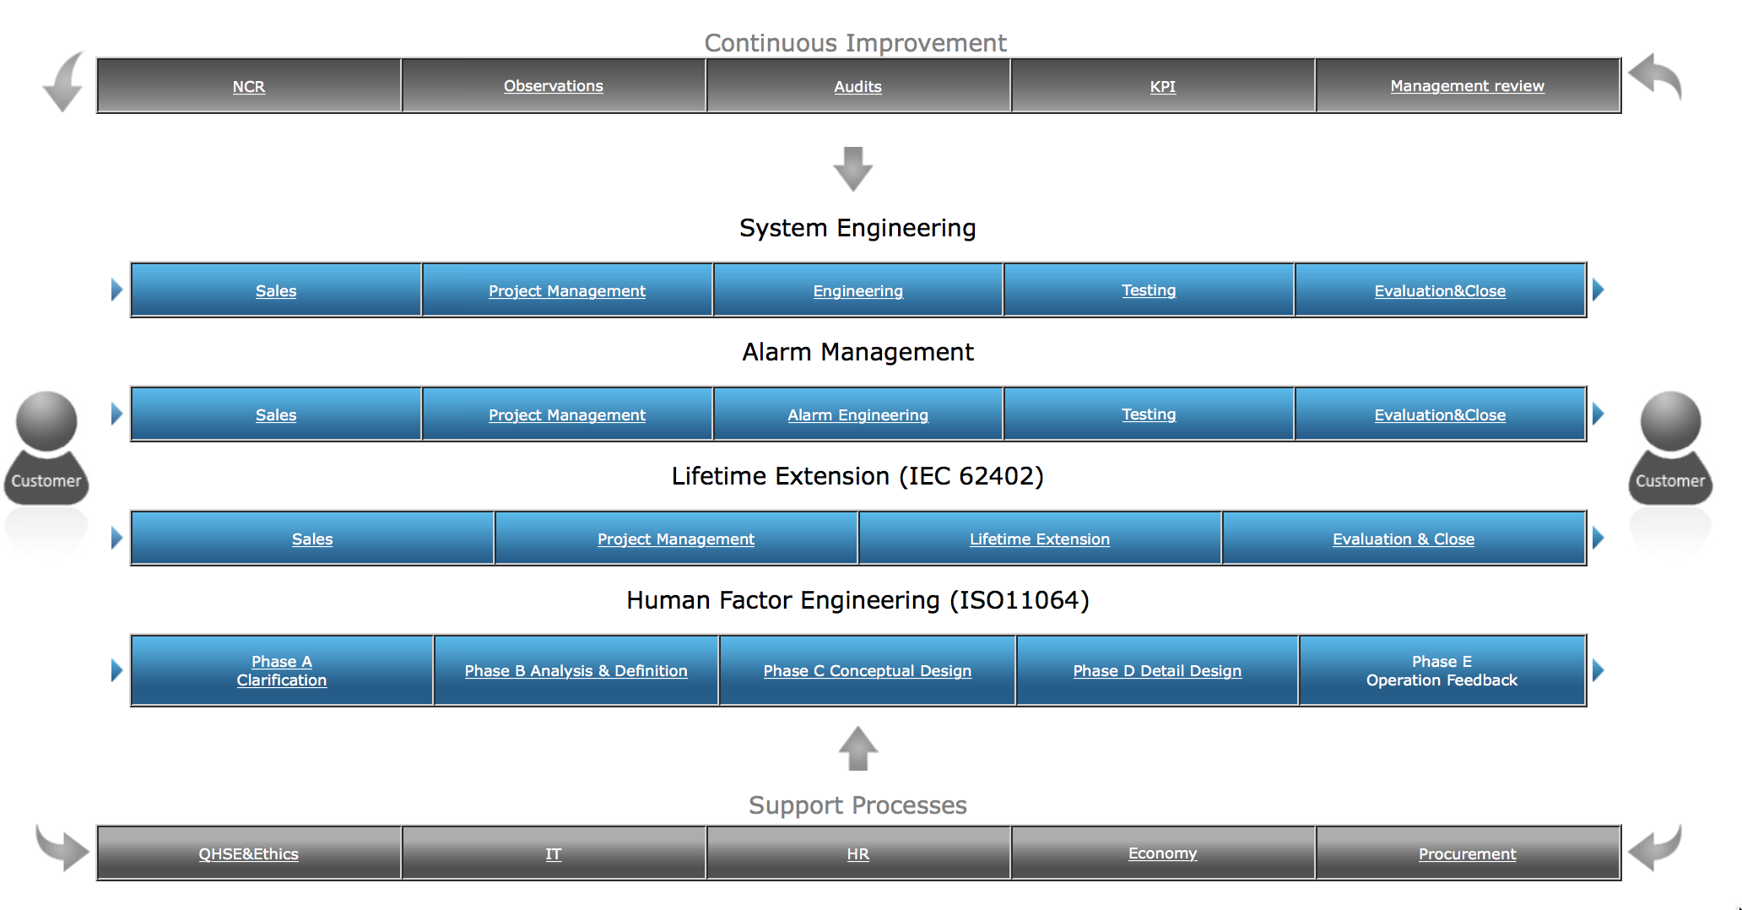Click the right Customer person icon
1742x910 pixels.
[1669, 448]
